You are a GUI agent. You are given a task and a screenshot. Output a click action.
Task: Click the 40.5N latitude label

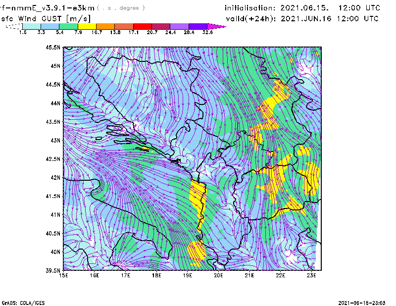click(x=53, y=233)
